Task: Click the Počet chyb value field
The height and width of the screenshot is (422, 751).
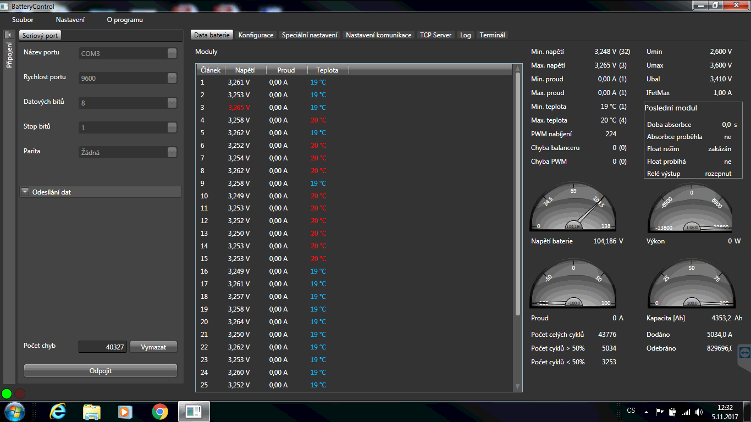Action: coord(103,347)
